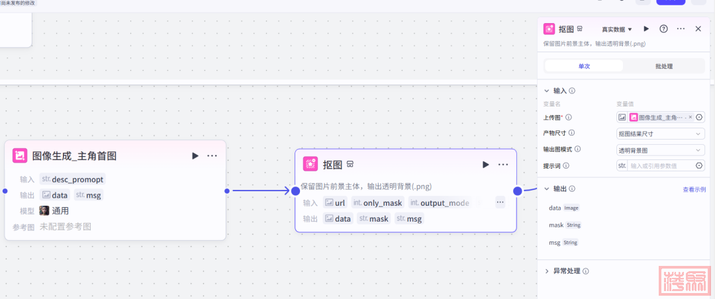This screenshot has width=715, height=299.
Task: Click the 抠图 node pink icon on canvas
Action: pyautogui.click(x=310, y=164)
